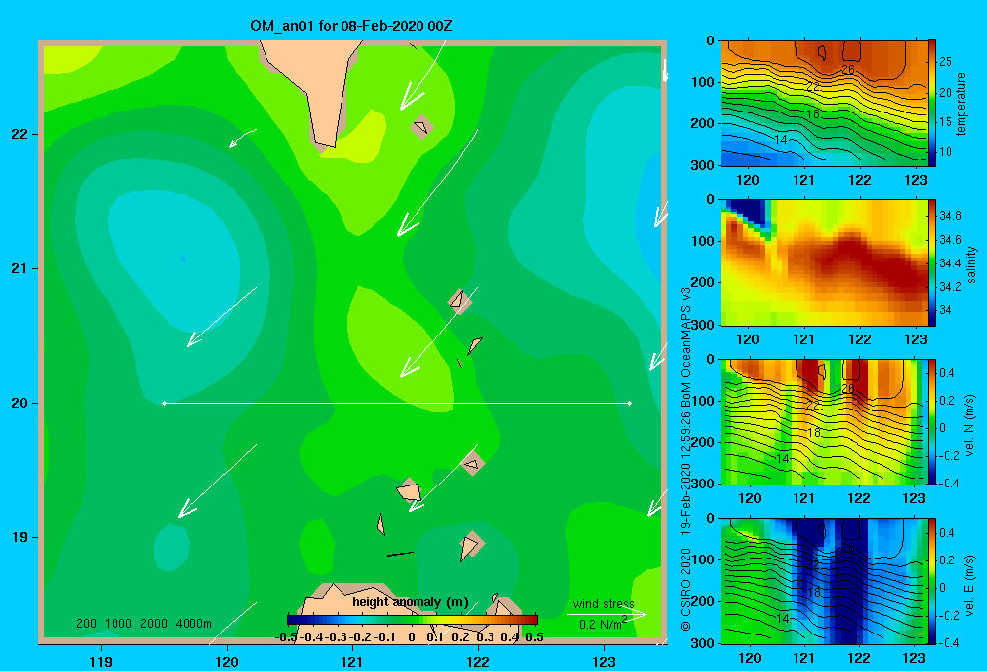Click the 26 contour label in temperature panel
Image resolution: width=987 pixels, height=671 pixels.
pos(848,69)
